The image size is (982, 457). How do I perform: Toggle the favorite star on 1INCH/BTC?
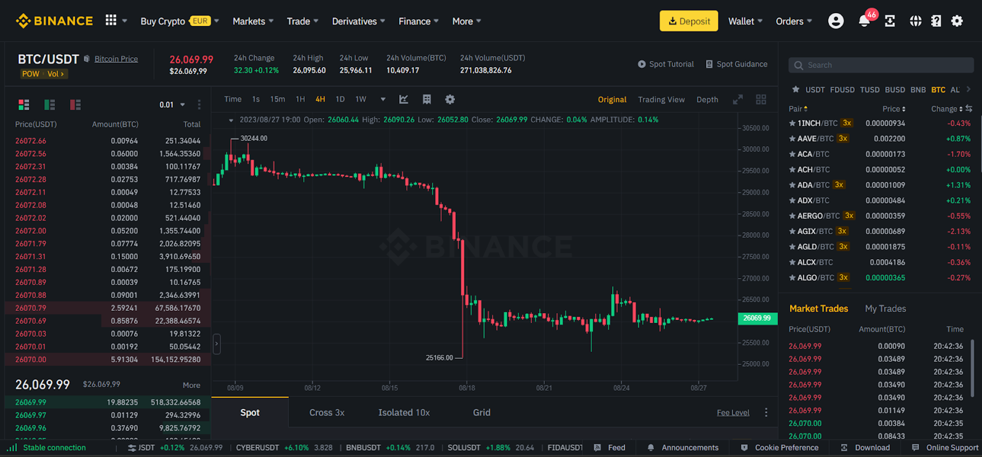[x=792, y=123]
